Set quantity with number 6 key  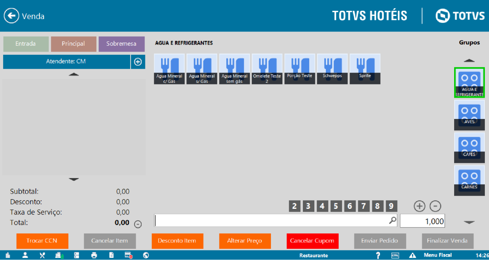pyautogui.click(x=350, y=206)
